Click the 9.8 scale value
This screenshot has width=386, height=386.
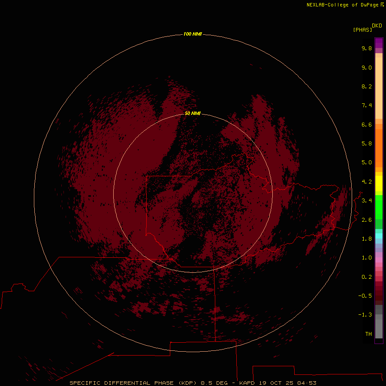tap(367, 48)
